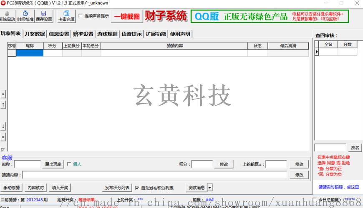Toggle the 连续声音提示 checkbox

pyautogui.click(x=81, y=16)
